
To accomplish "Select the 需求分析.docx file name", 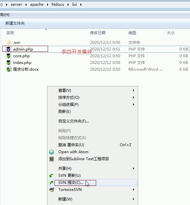I will (x=26, y=69).
